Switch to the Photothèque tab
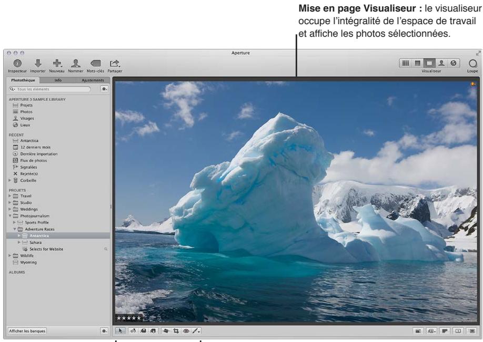Viewport: 483px width, 342px height. (x=23, y=80)
